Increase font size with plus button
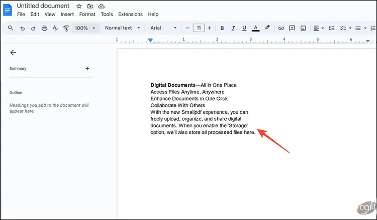The width and height of the screenshot is (377, 220). (210, 28)
